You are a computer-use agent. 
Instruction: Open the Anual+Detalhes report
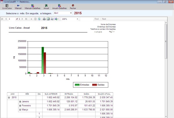(x=59, y=7)
